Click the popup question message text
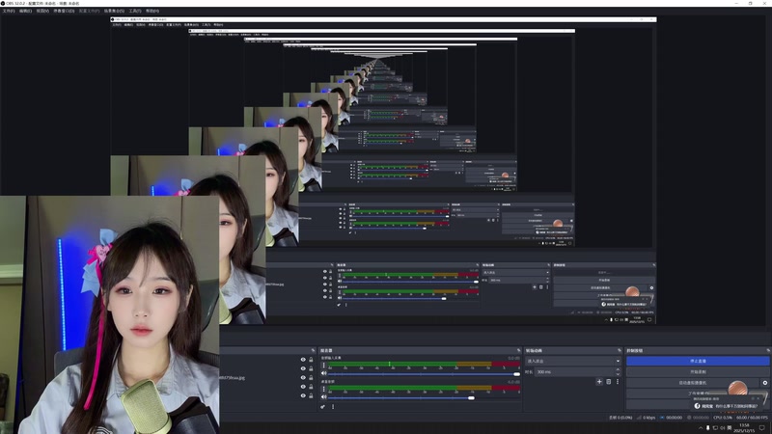The width and height of the screenshot is (772, 434). click(x=736, y=406)
